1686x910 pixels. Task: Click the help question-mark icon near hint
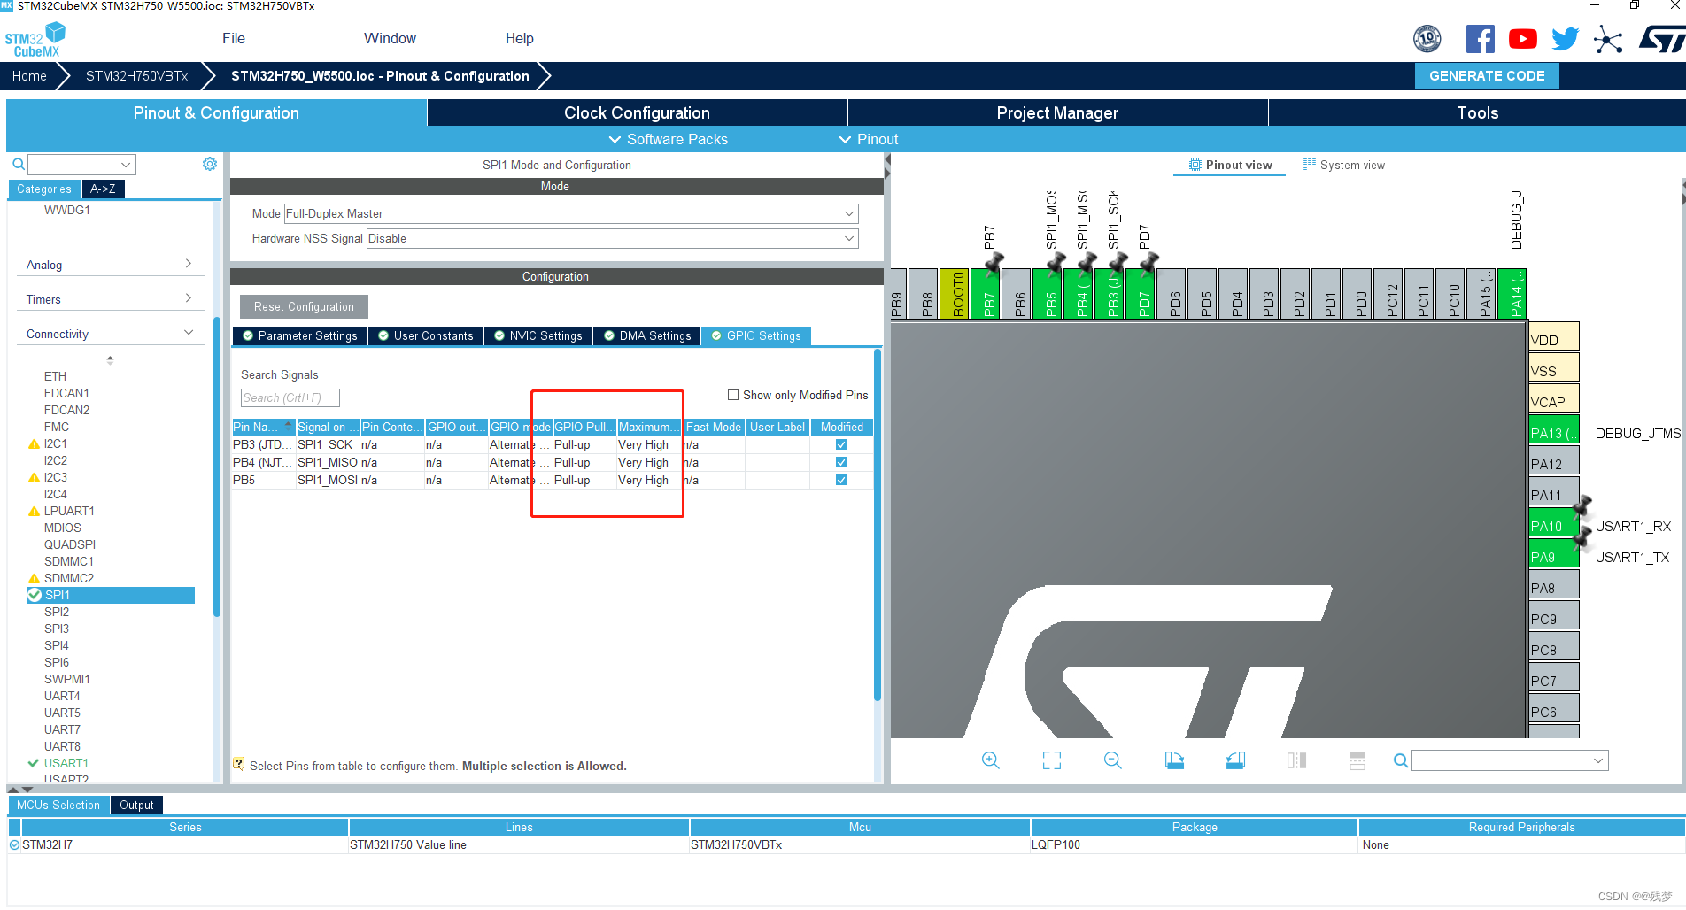(239, 764)
